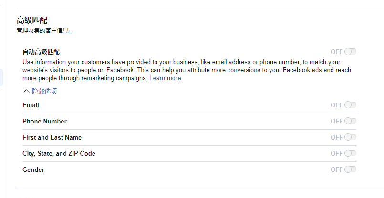
Task: Click the Gender row label
Action: [33, 170]
